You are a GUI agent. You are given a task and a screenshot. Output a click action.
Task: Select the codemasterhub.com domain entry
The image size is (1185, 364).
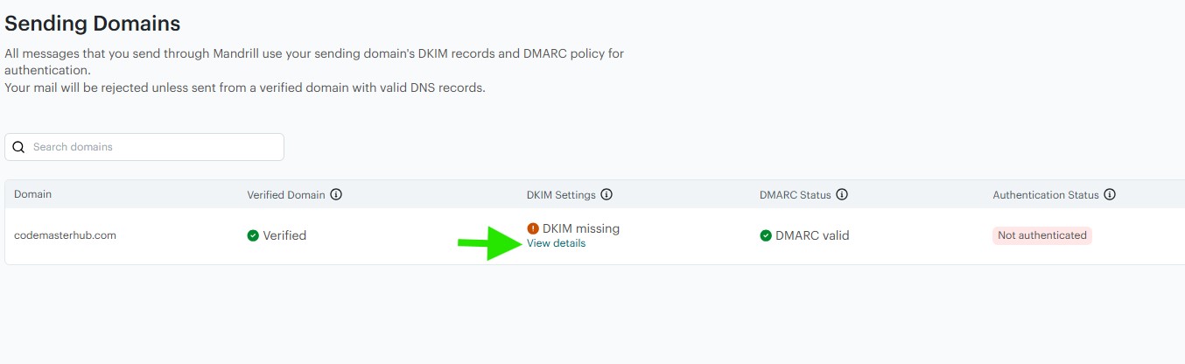click(x=65, y=235)
